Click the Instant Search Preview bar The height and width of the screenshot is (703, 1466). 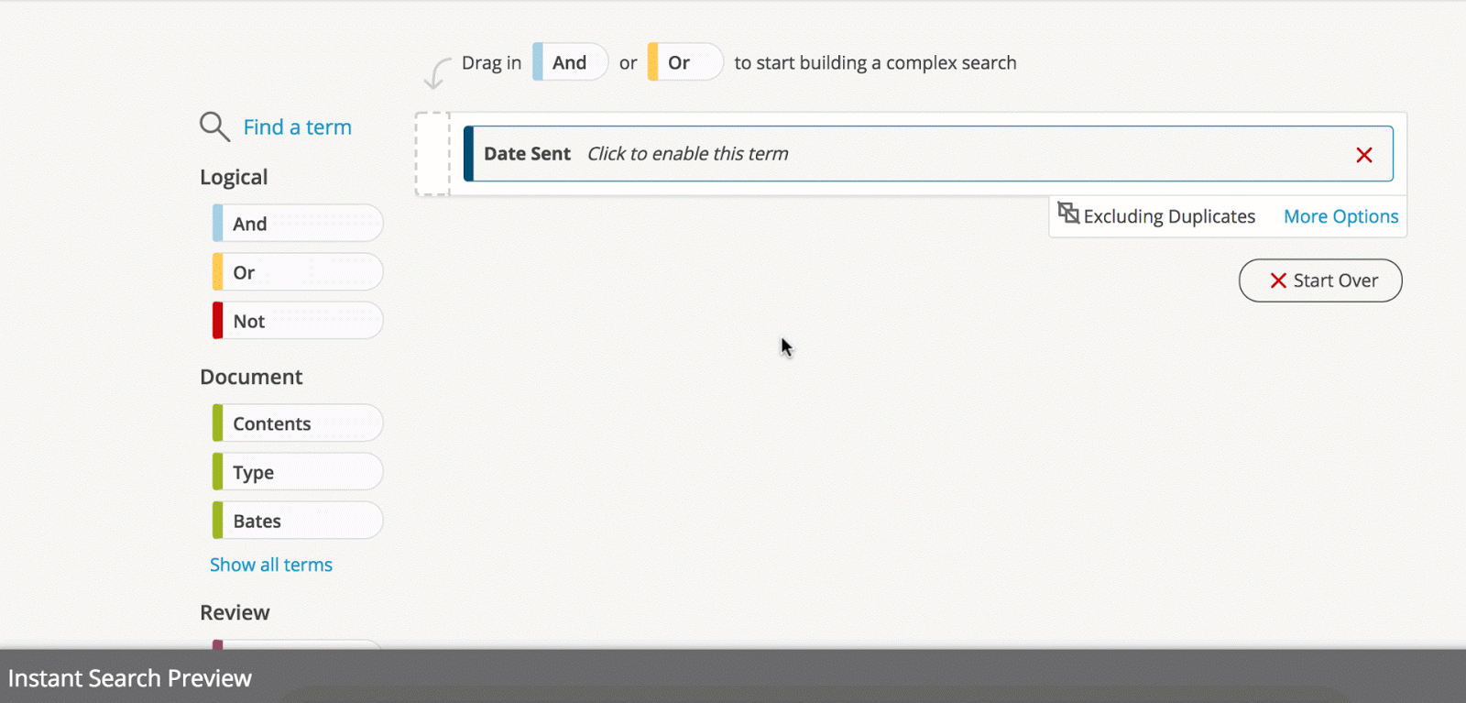click(x=733, y=676)
